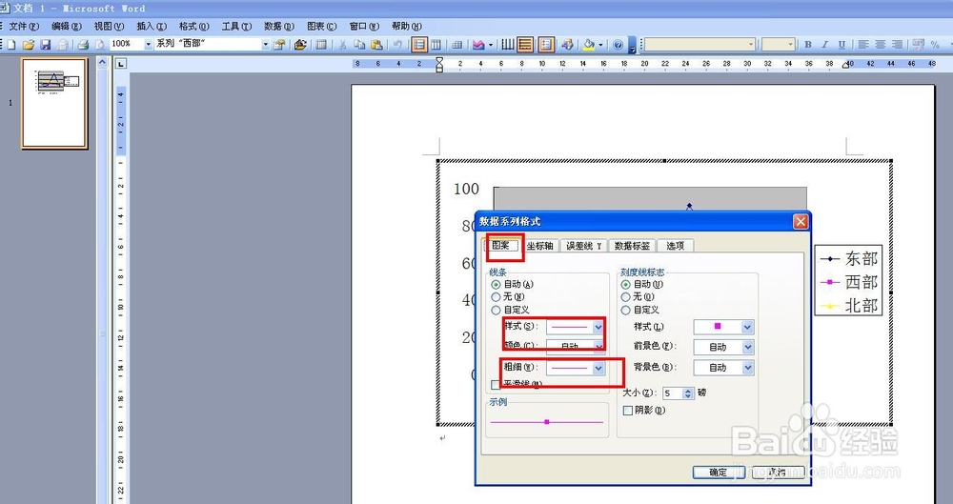Click the Paste clipboard icon

click(376, 45)
